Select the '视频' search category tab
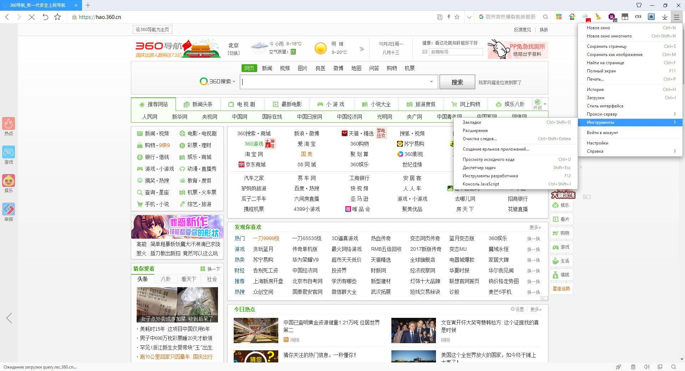 285,68
